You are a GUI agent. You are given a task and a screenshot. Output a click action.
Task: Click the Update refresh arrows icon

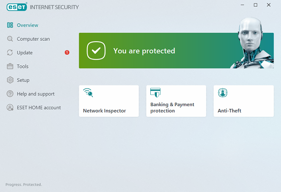point(10,53)
